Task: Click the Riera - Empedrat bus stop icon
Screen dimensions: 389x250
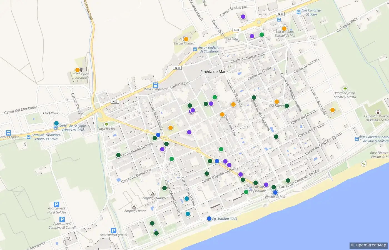Action: click(156, 85)
